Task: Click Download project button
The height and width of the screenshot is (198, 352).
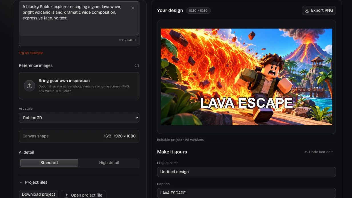Action: point(39,194)
